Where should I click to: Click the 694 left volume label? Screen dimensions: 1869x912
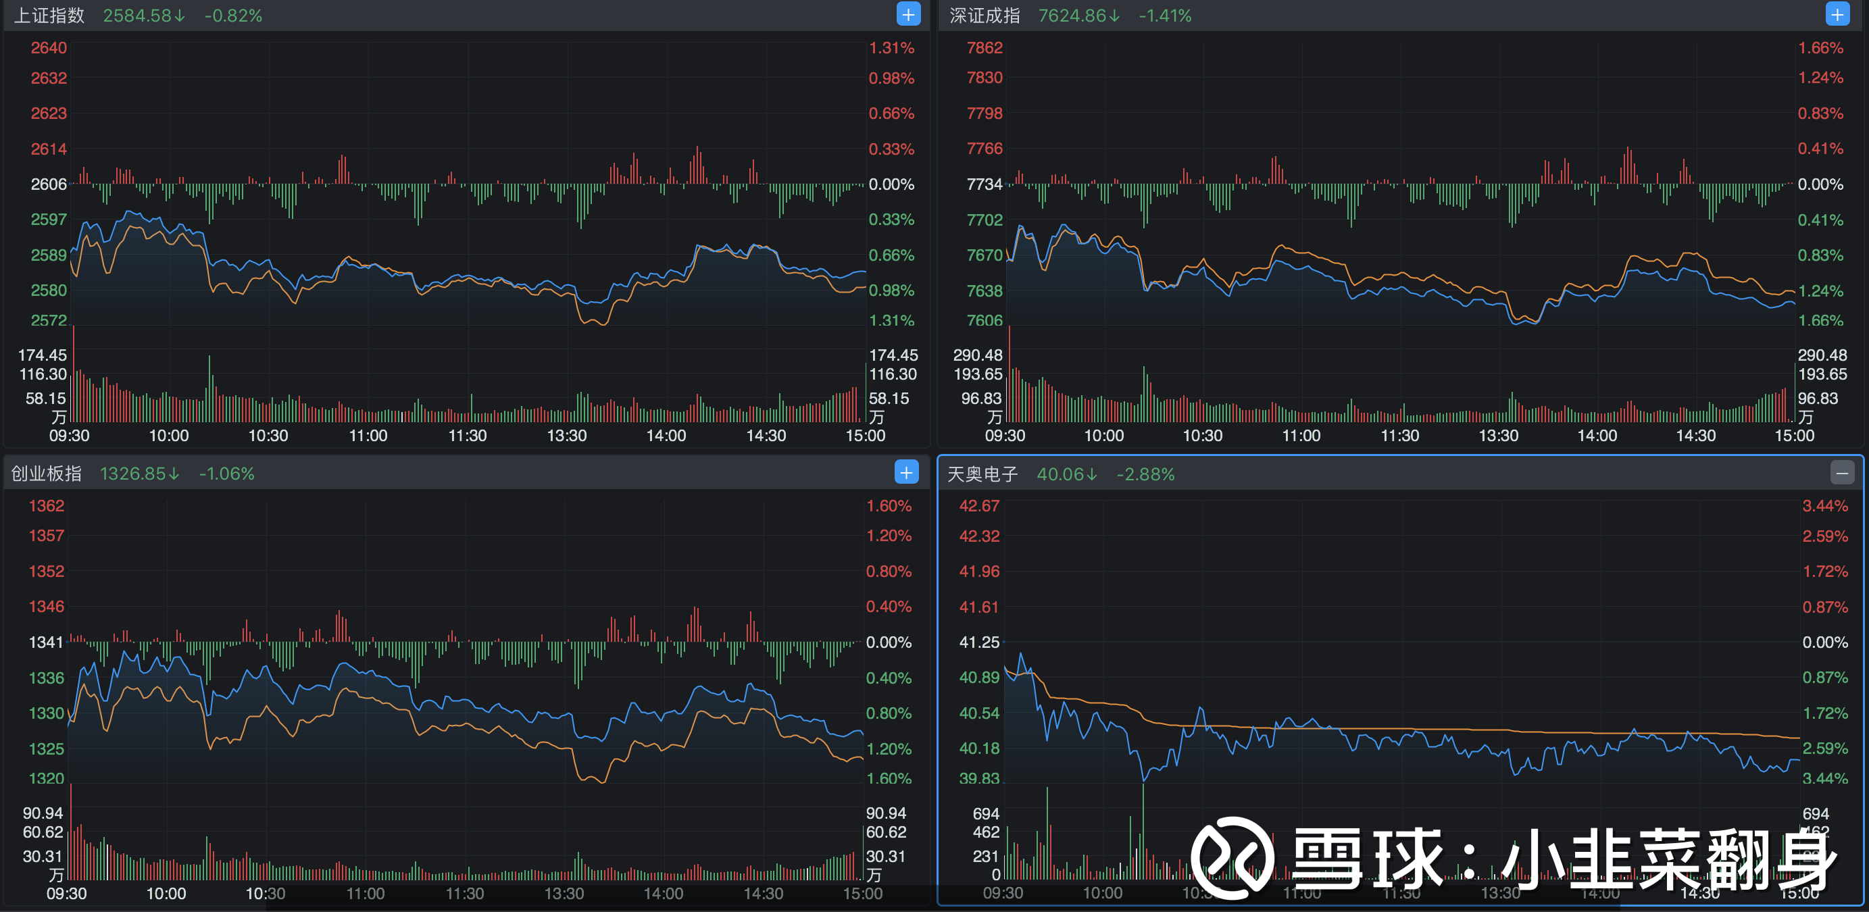pos(985,813)
